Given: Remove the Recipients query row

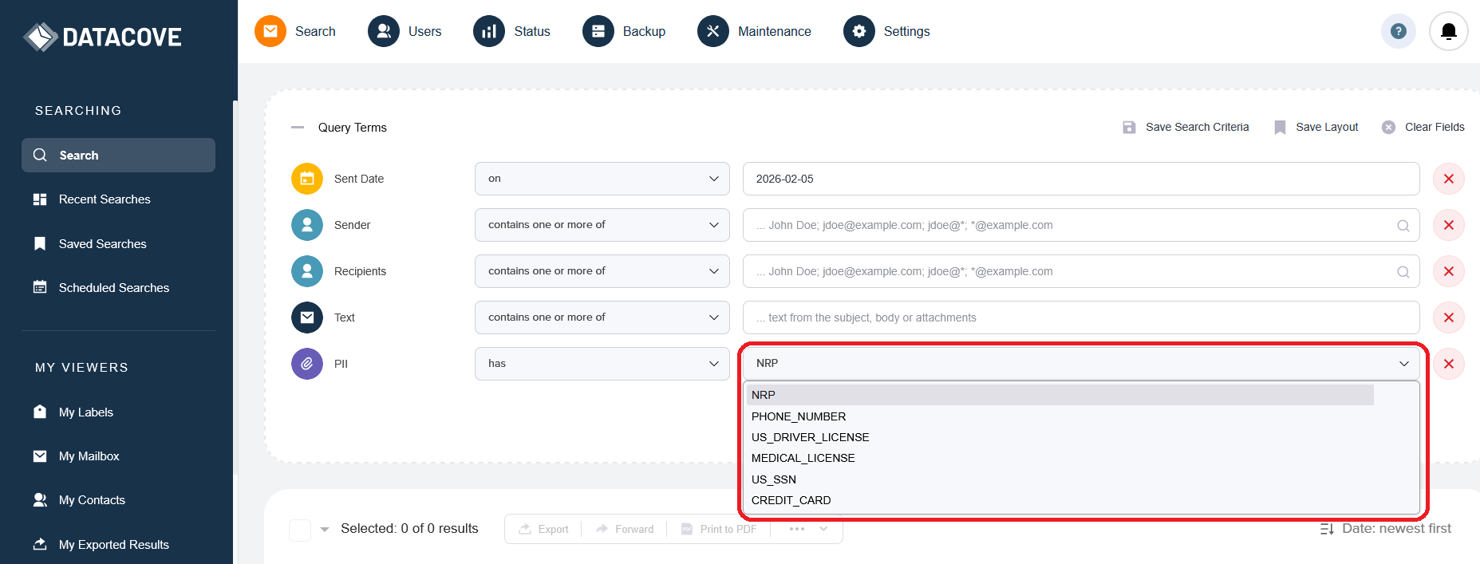Looking at the screenshot, I should pyautogui.click(x=1449, y=271).
